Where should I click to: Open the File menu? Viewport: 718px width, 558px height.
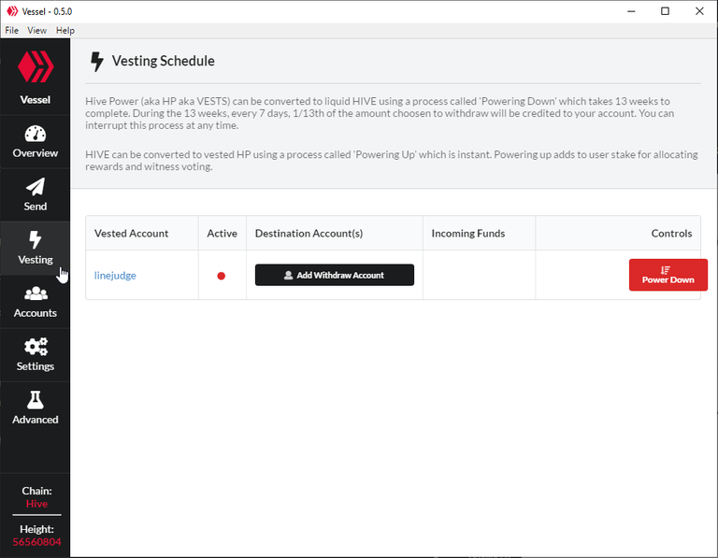click(12, 30)
